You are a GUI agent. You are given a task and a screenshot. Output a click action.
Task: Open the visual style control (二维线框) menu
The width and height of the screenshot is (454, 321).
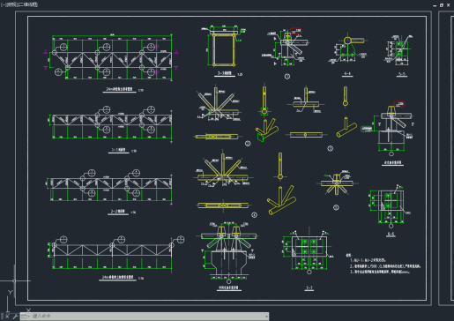(x=28, y=4)
